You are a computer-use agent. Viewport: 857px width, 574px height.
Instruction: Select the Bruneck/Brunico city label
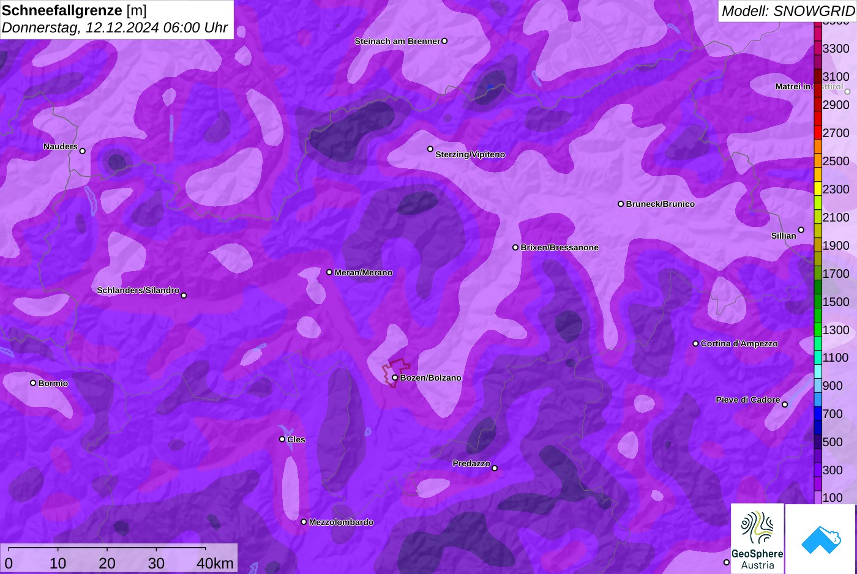click(x=661, y=204)
